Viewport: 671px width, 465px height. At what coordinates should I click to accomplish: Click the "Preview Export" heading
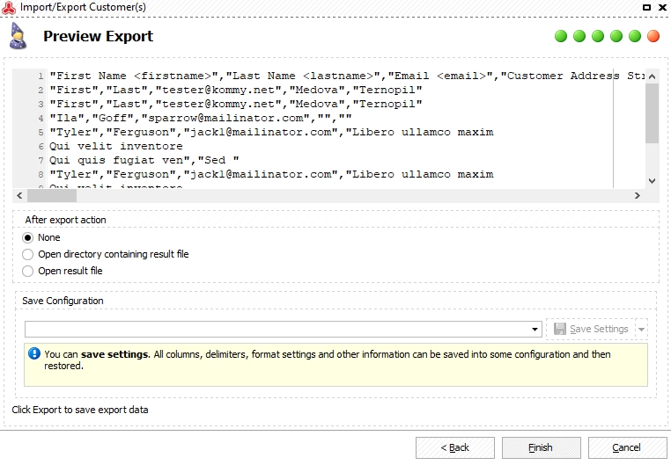[98, 36]
